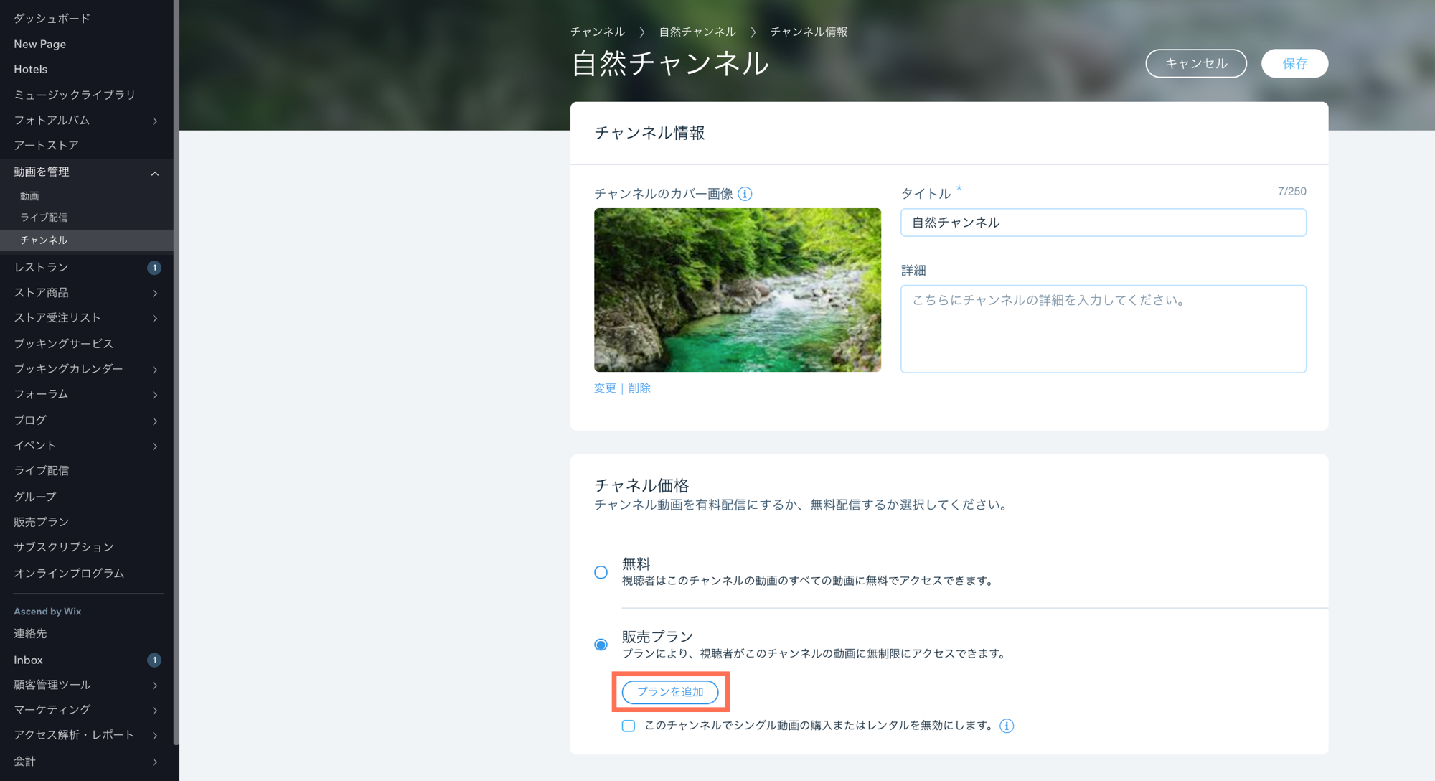
Task: Click the キャンセル button
Action: pyautogui.click(x=1196, y=63)
